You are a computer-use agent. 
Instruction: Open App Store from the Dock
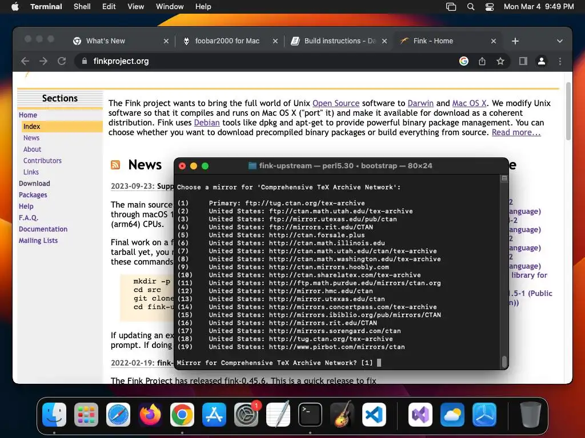(214, 415)
